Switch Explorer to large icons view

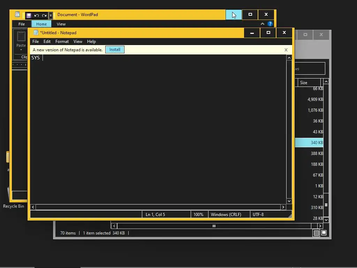click(x=324, y=233)
